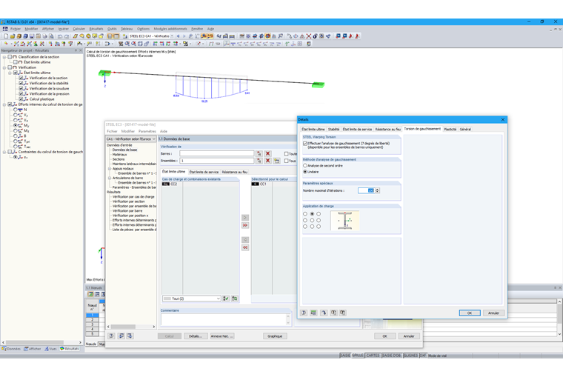Click Annexe Nat. ... button
This screenshot has width=563, height=377.
click(222, 336)
